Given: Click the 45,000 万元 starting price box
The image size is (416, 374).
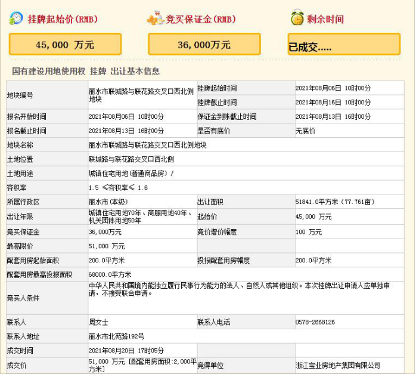Looking at the screenshot, I should [x=65, y=44].
